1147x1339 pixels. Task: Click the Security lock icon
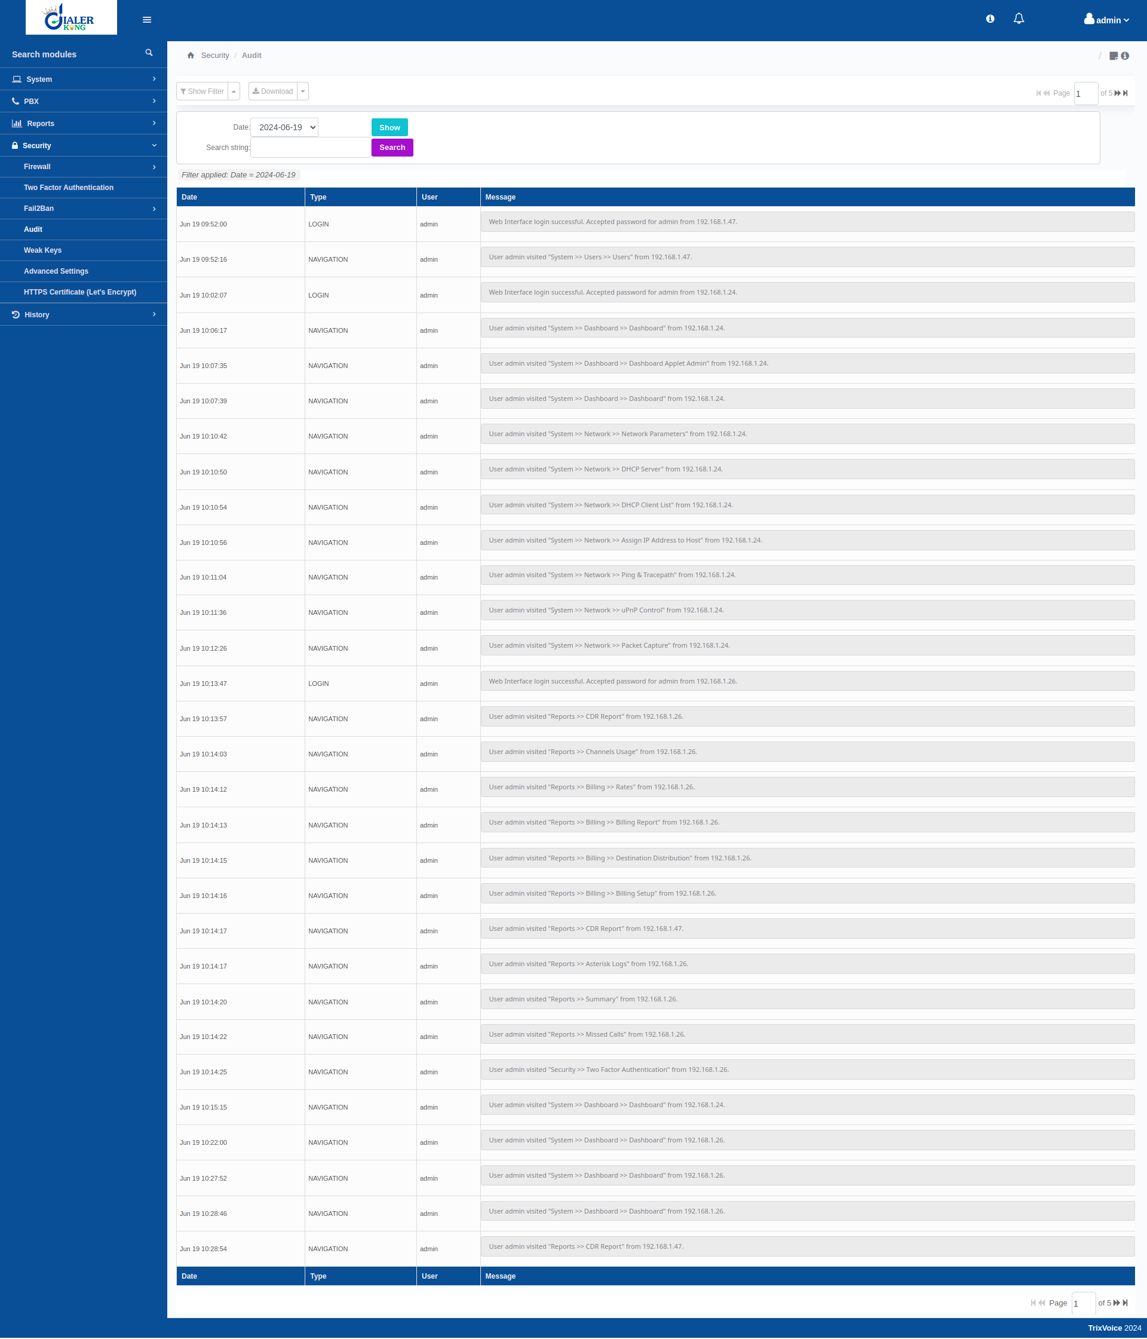(x=15, y=145)
